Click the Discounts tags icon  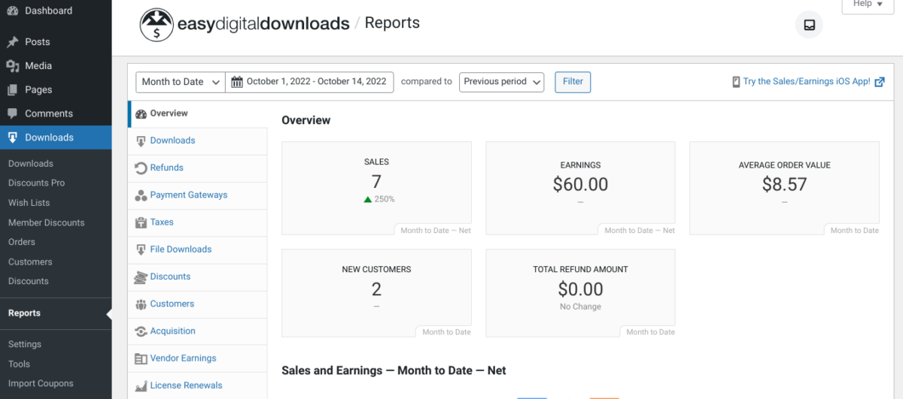[x=141, y=277]
